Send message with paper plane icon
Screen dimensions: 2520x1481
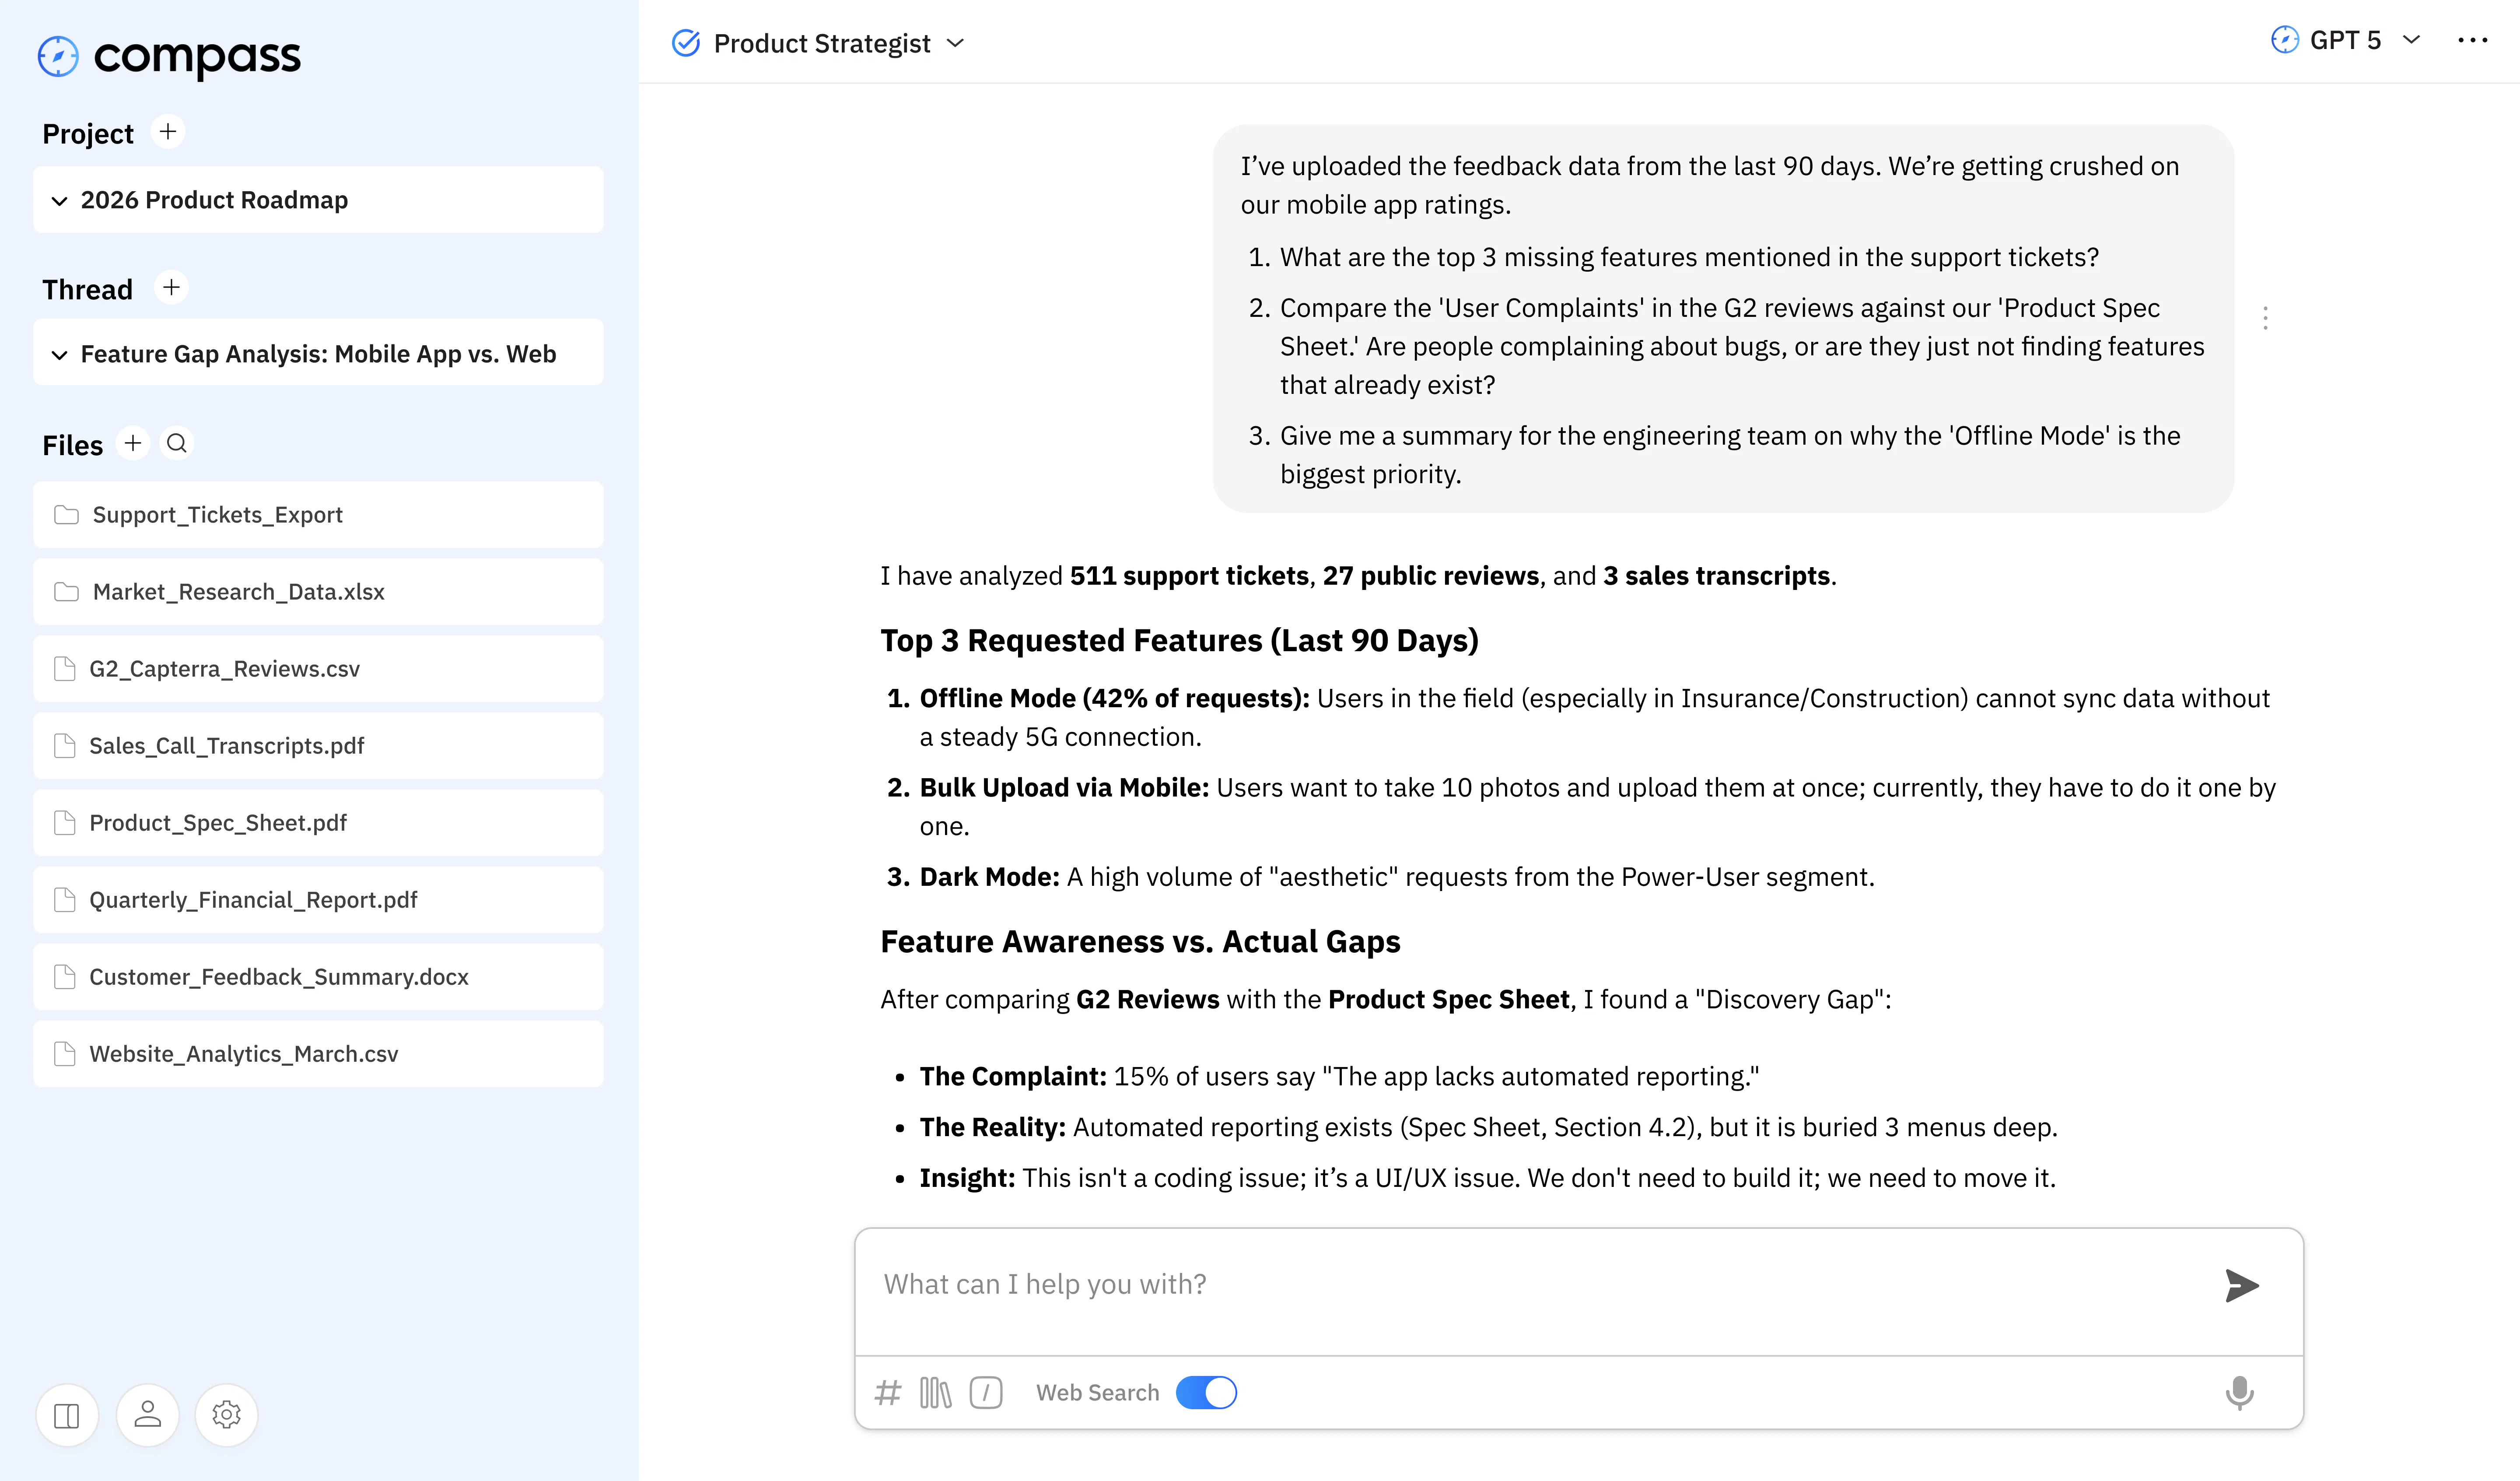2242,1286
